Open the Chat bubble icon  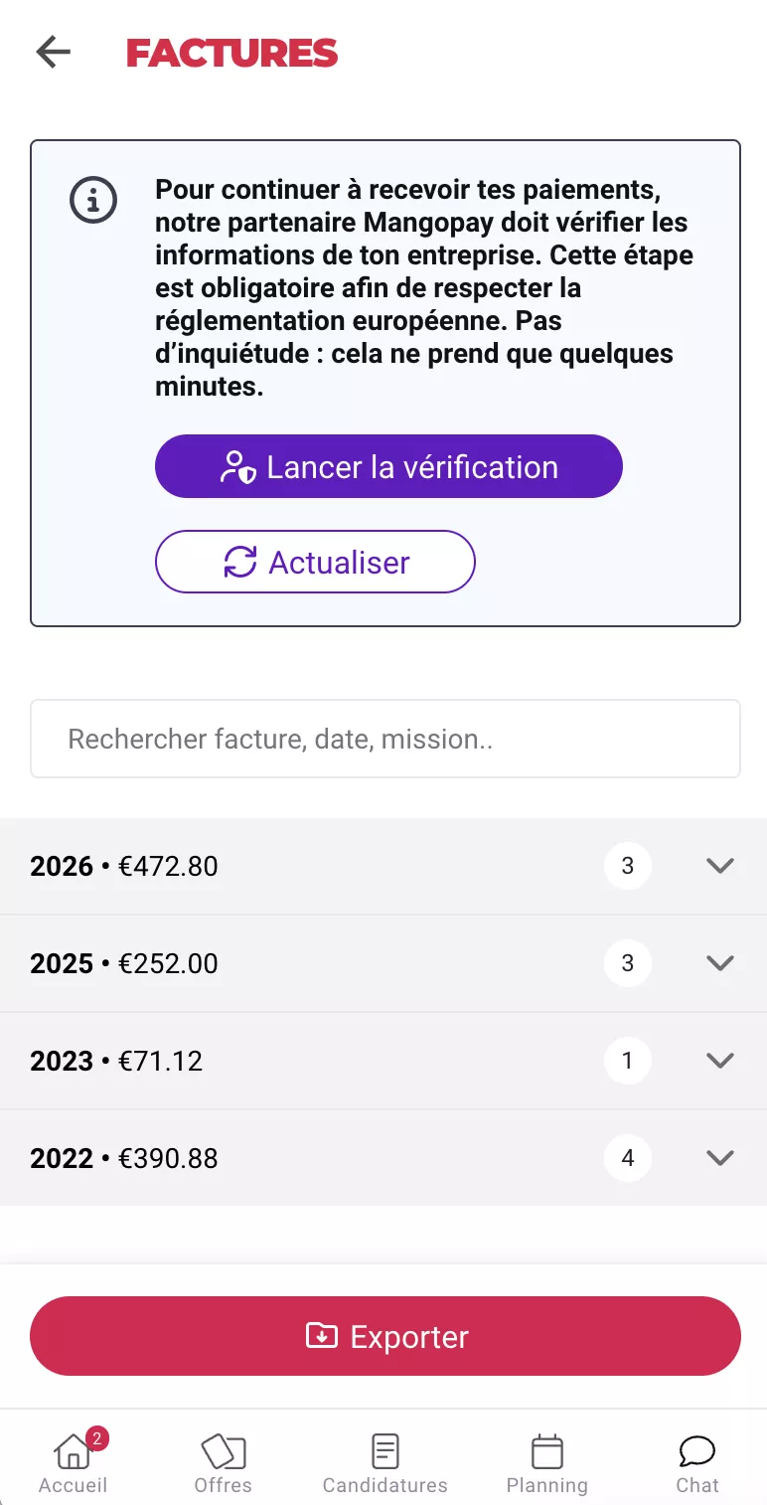697,1452
